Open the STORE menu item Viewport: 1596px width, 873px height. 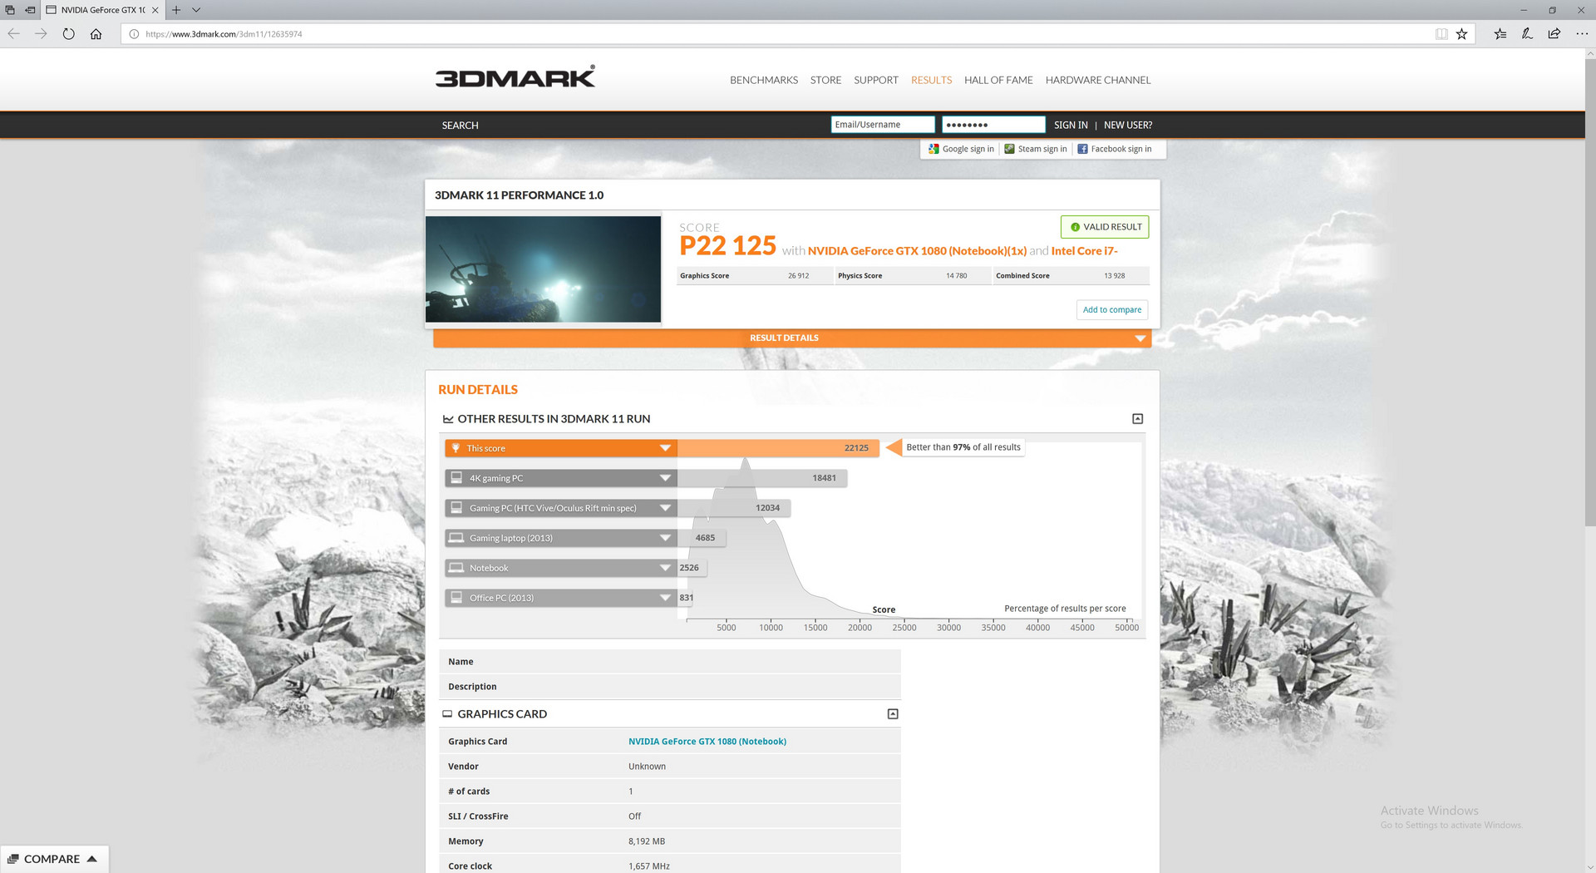tap(825, 80)
